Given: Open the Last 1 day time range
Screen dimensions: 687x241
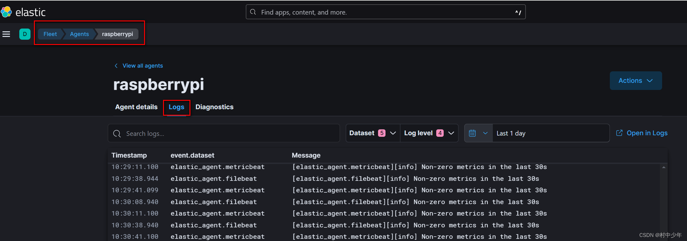Looking at the screenshot, I should click(551, 133).
